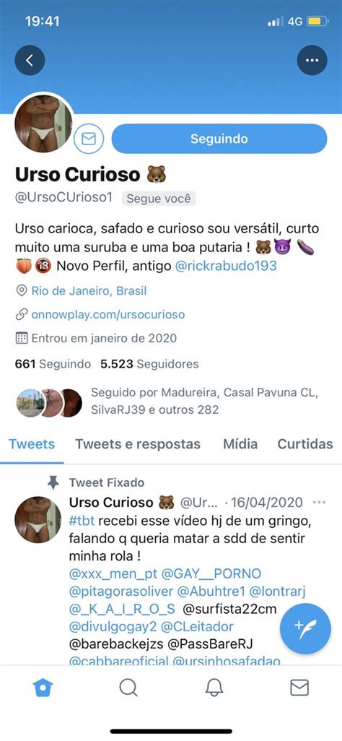Open the Search magnifier icon
Image resolution: width=342 pixels, height=741 pixels.
click(128, 688)
